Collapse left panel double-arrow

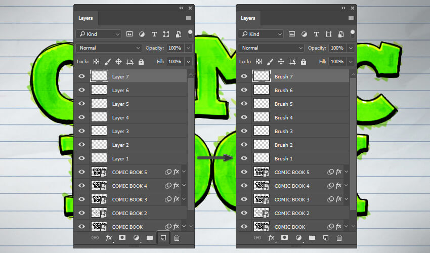click(181, 8)
